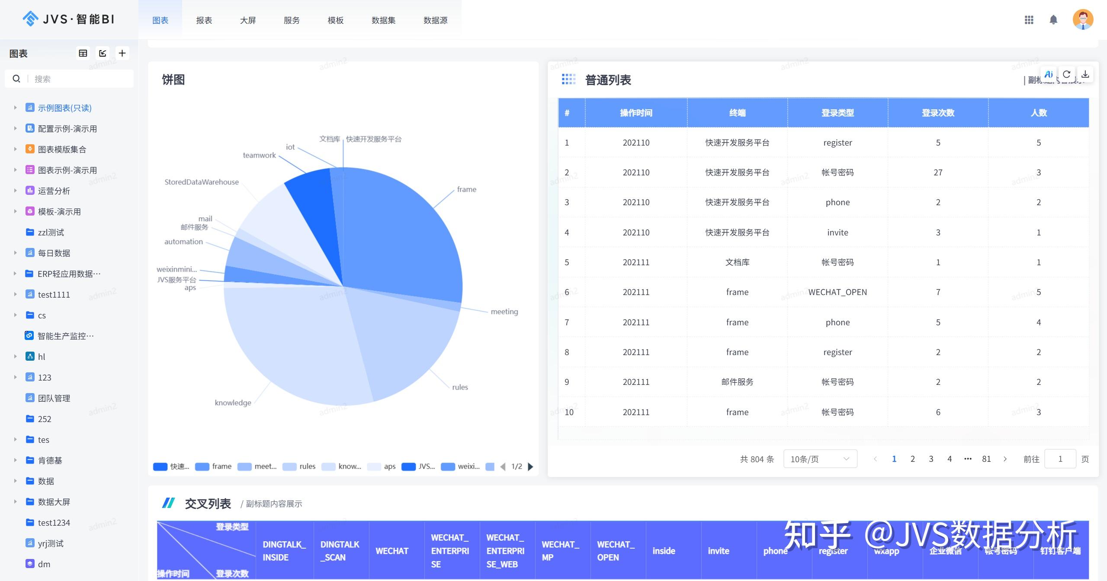Refresh the 普通列表 chart data
The image size is (1107, 581).
(x=1067, y=74)
